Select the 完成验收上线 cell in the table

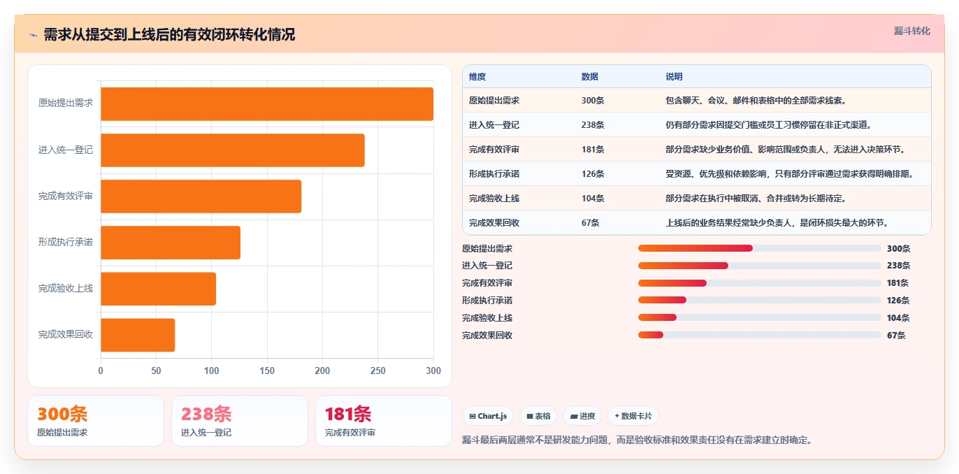pos(494,199)
